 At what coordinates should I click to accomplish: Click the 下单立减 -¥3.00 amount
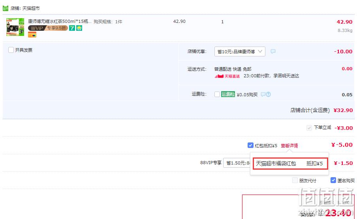(344, 128)
